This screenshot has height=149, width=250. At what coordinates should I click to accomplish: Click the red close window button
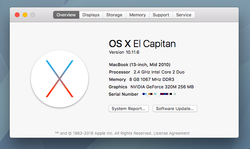pyautogui.click(x=17, y=15)
